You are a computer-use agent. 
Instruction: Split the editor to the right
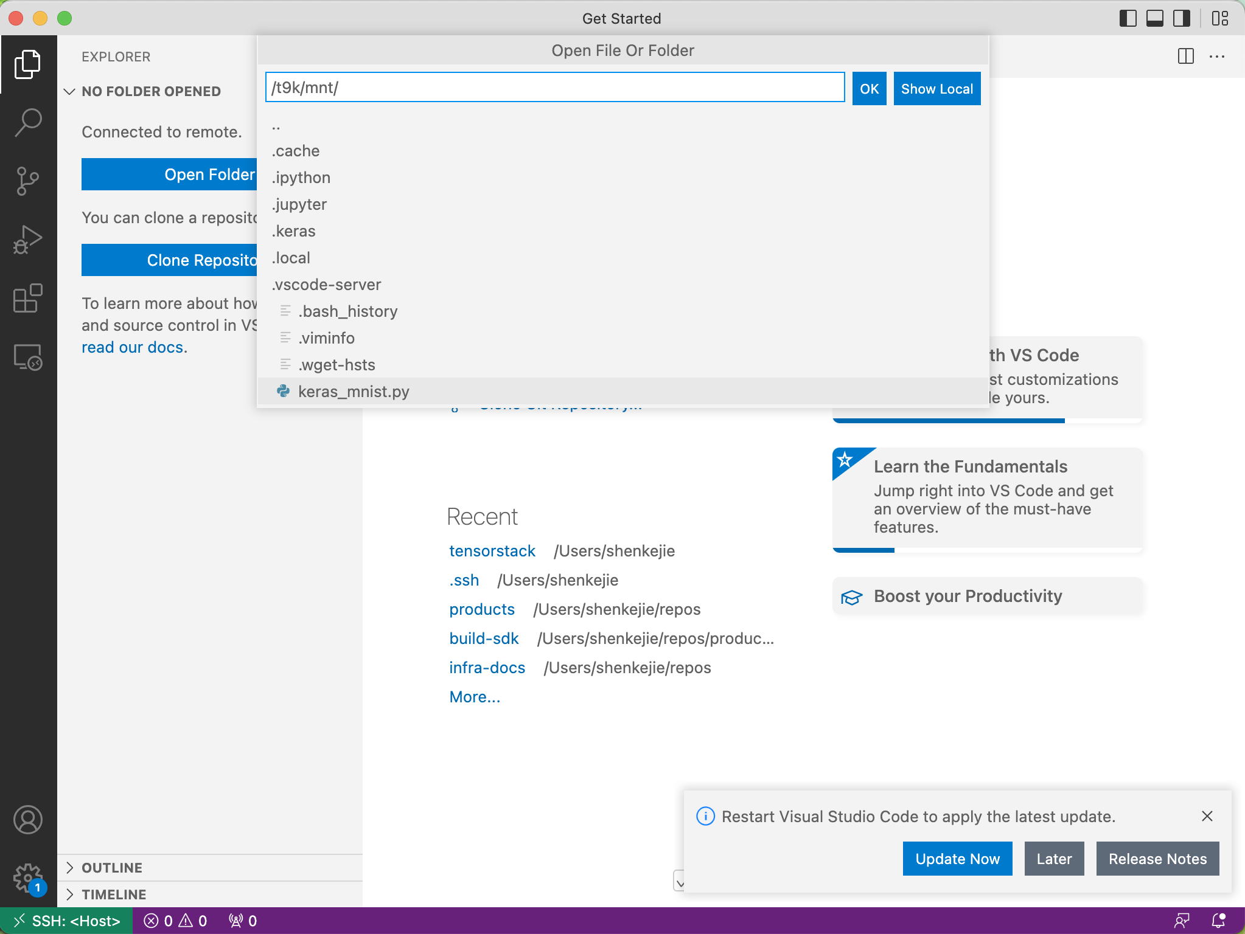pos(1185,57)
